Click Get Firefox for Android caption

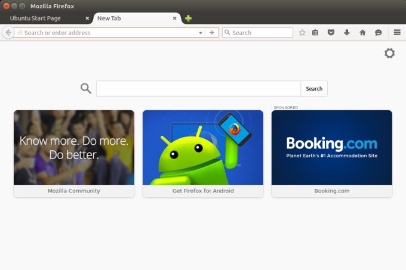pyautogui.click(x=203, y=191)
